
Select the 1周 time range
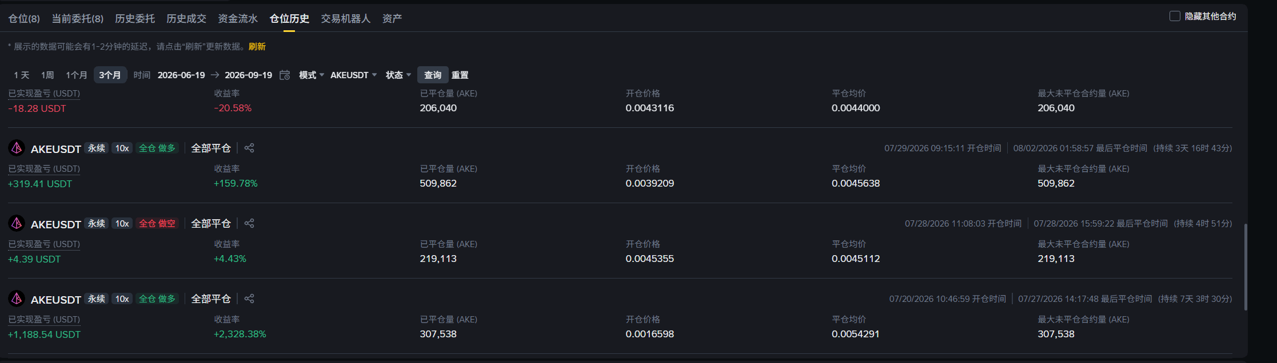click(47, 75)
